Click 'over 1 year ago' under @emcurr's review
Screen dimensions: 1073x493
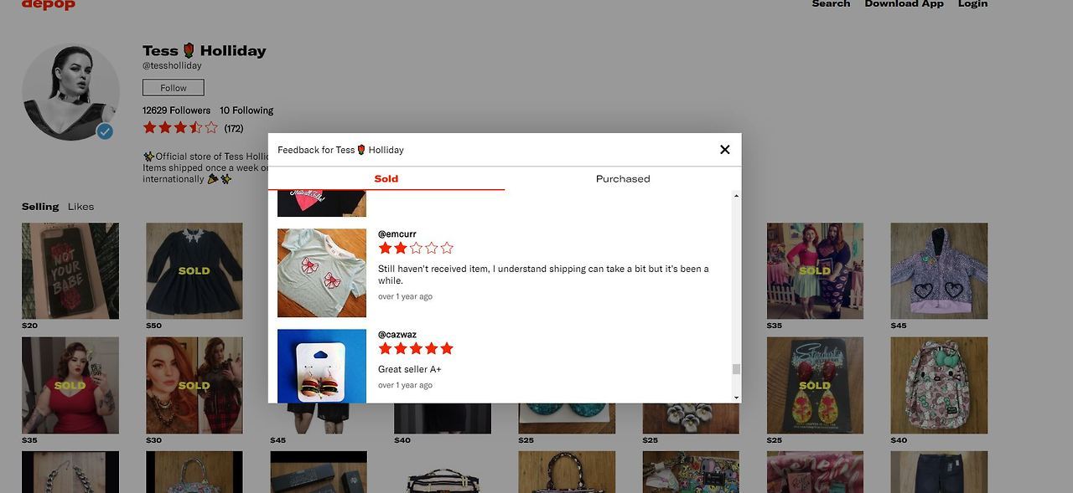pyautogui.click(x=405, y=296)
